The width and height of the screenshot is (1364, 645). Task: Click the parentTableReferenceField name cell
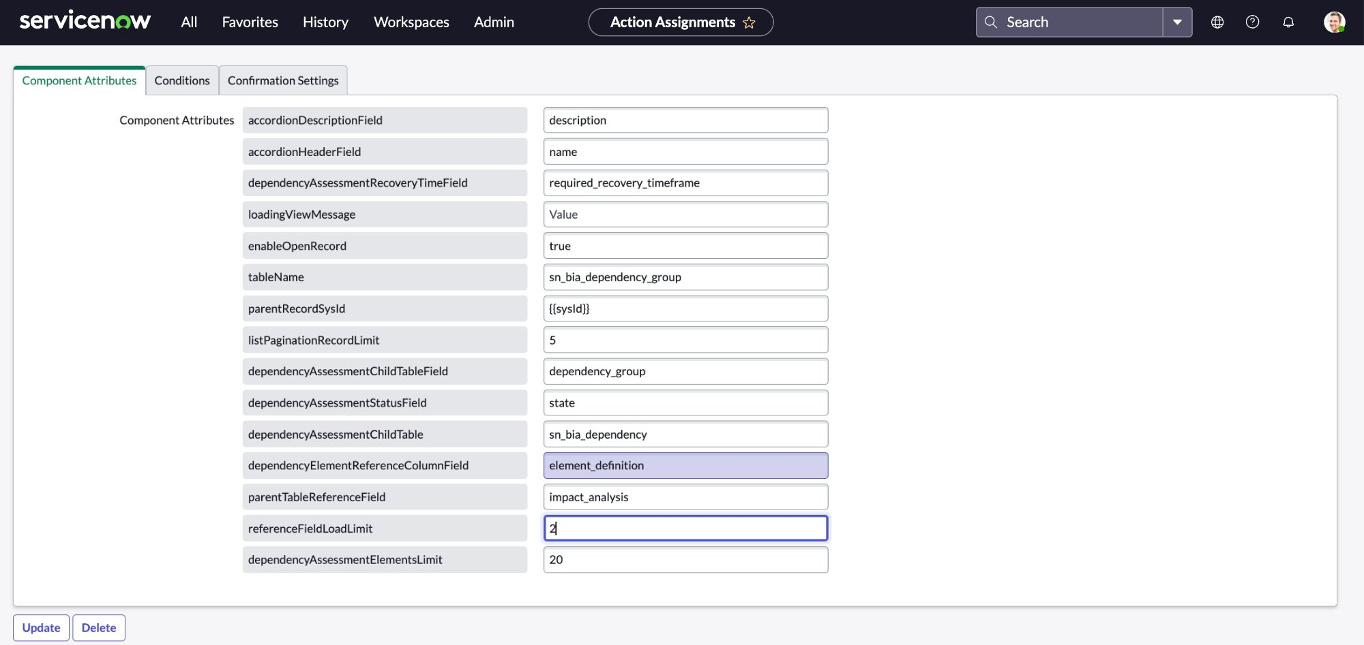coord(385,497)
